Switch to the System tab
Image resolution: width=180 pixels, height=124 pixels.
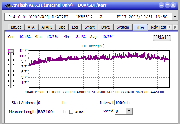pos(123,27)
